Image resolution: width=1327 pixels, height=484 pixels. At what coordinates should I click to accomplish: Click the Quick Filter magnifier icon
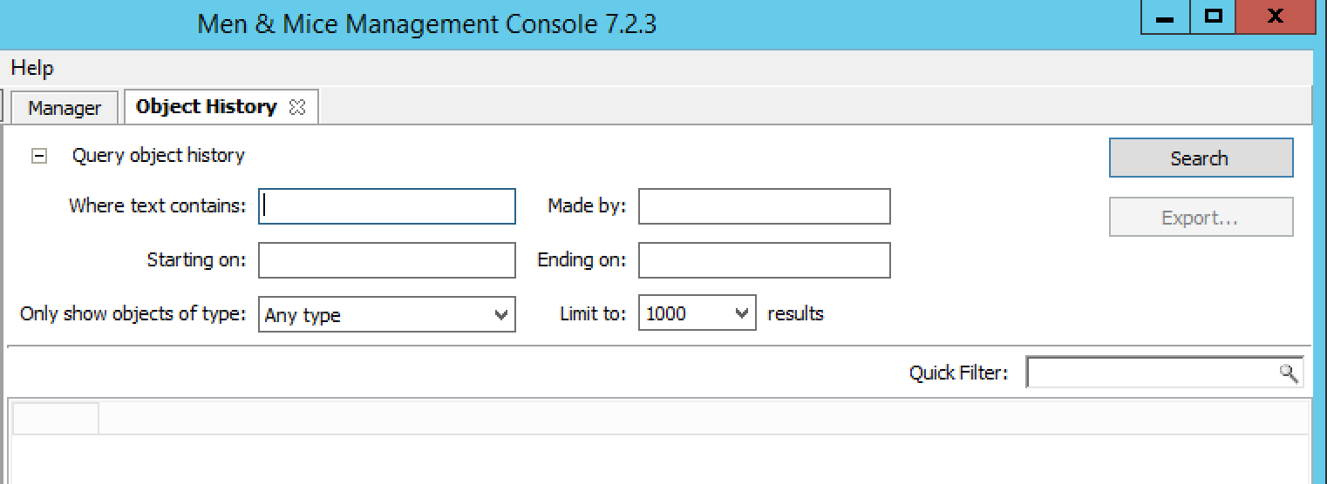pyautogui.click(x=1287, y=373)
